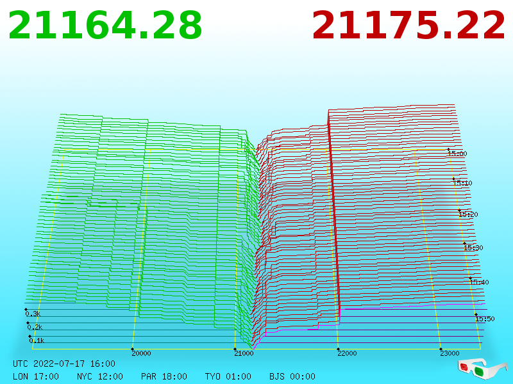Click the red ask price 21175.22

click(x=408, y=25)
